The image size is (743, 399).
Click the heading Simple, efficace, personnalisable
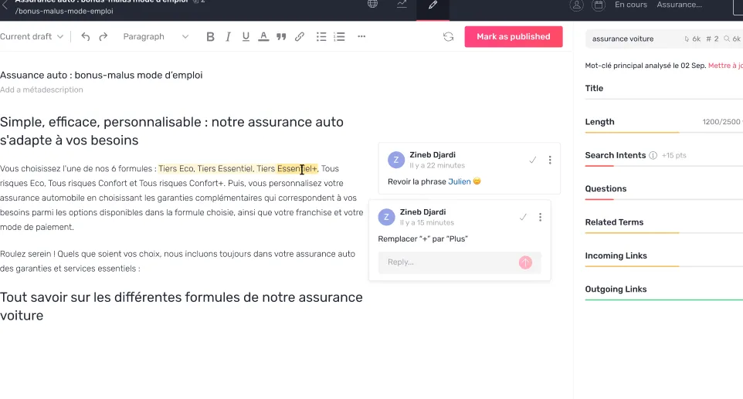click(x=172, y=131)
